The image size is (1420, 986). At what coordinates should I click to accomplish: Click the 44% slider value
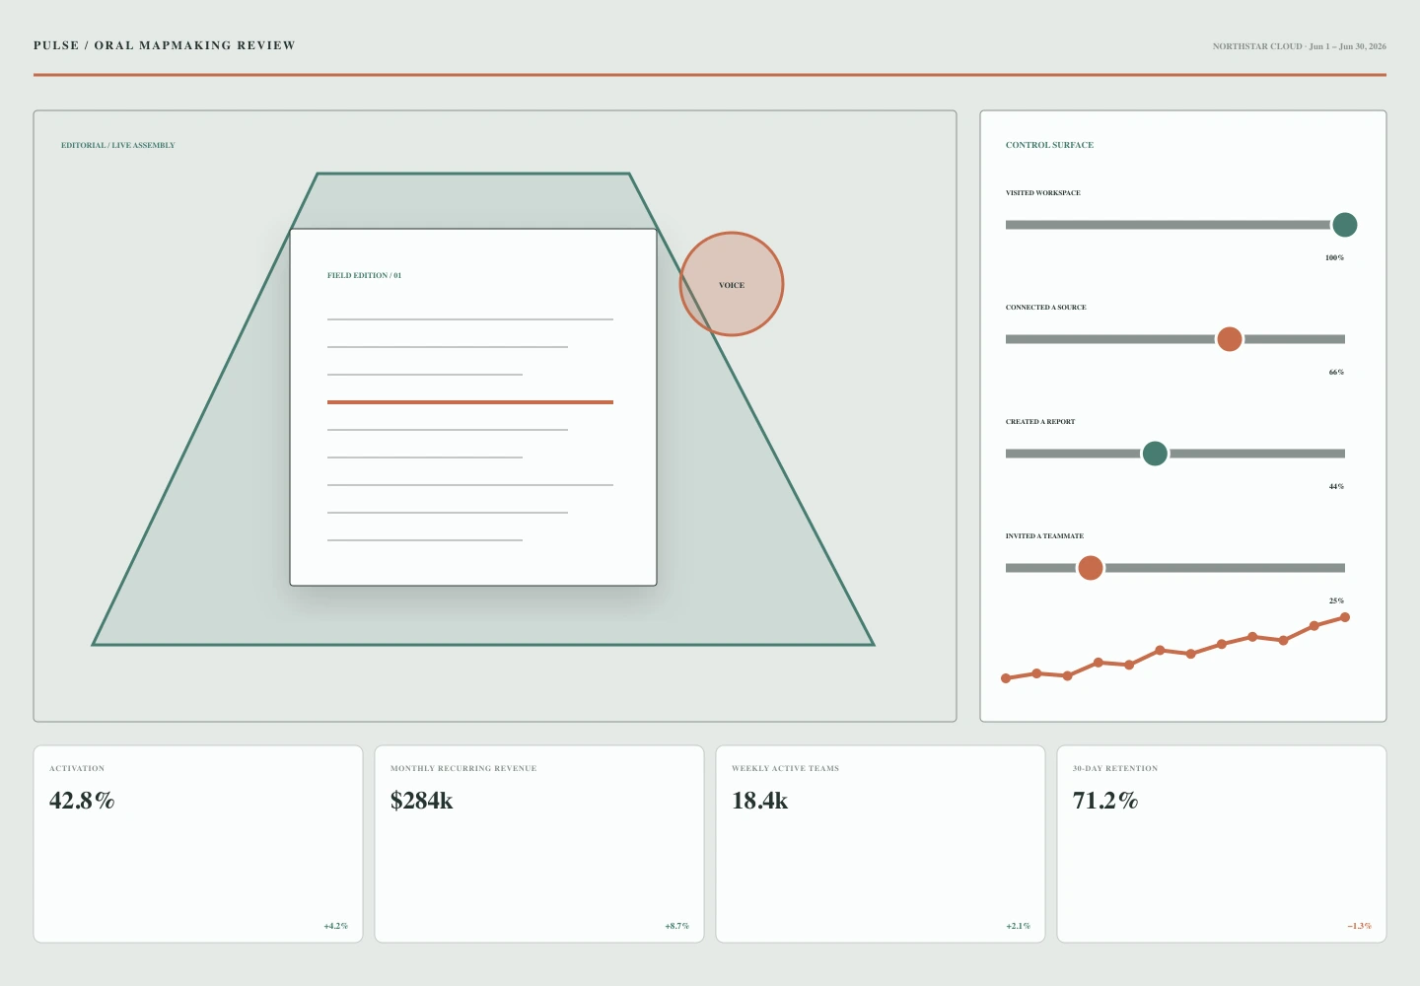pyautogui.click(x=1336, y=487)
